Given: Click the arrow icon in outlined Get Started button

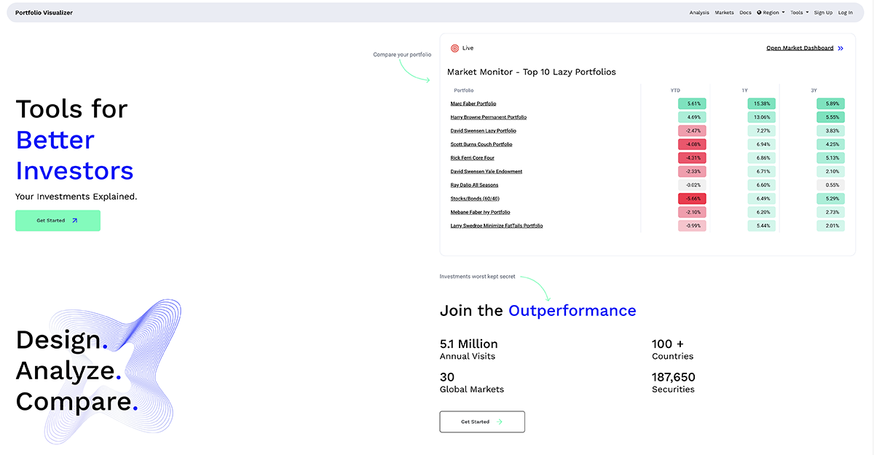Looking at the screenshot, I should pyautogui.click(x=499, y=422).
